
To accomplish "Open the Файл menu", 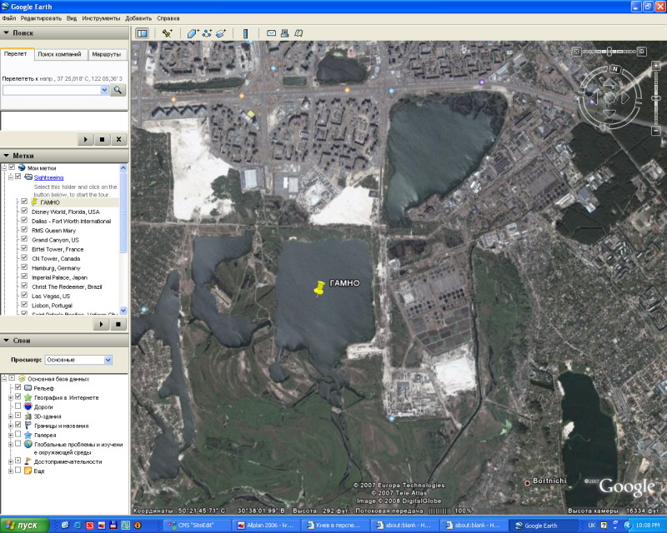I will [x=9, y=18].
